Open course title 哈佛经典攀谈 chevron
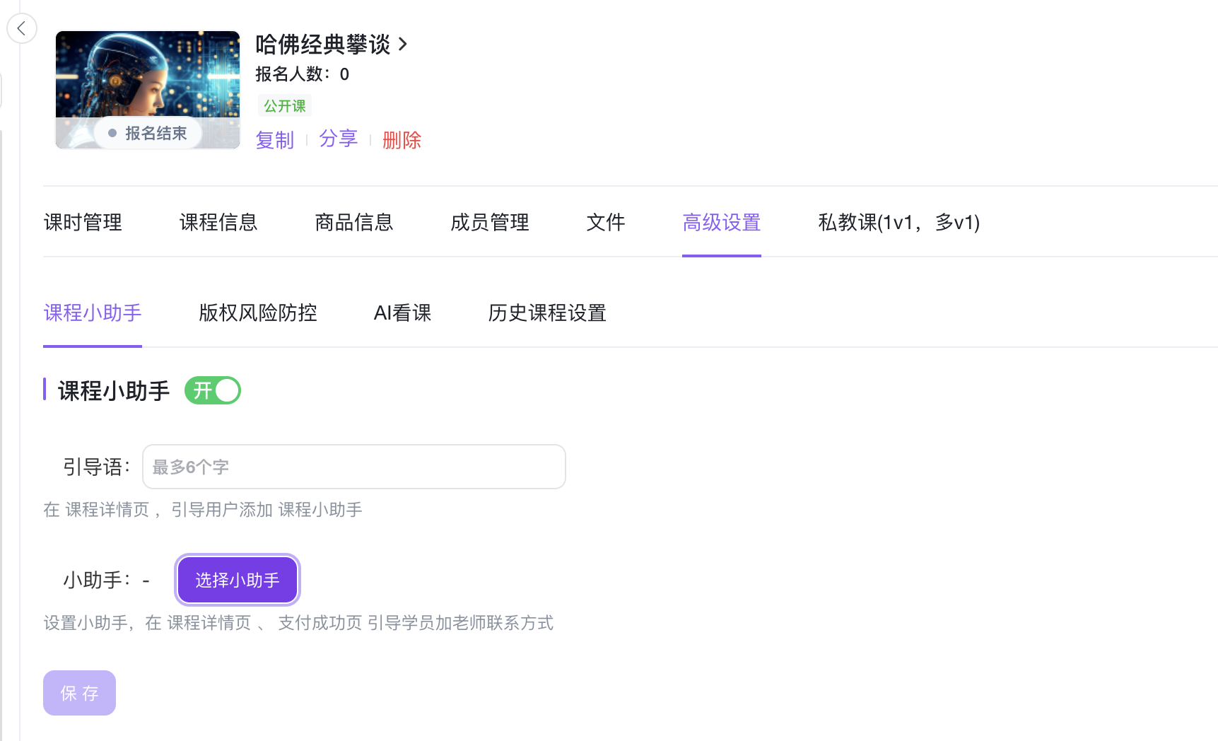The height and width of the screenshot is (741, 1218). click(403, 45)
